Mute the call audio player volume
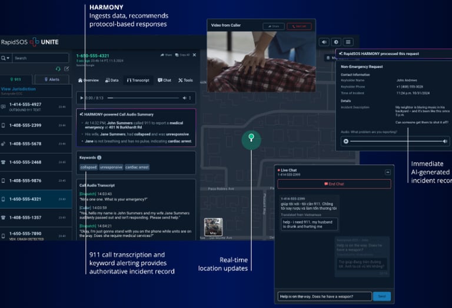This screenshot has height=308, width=452. tap(184, 98)
